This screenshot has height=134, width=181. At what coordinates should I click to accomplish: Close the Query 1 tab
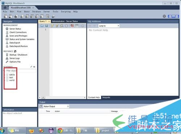point(49,21)
